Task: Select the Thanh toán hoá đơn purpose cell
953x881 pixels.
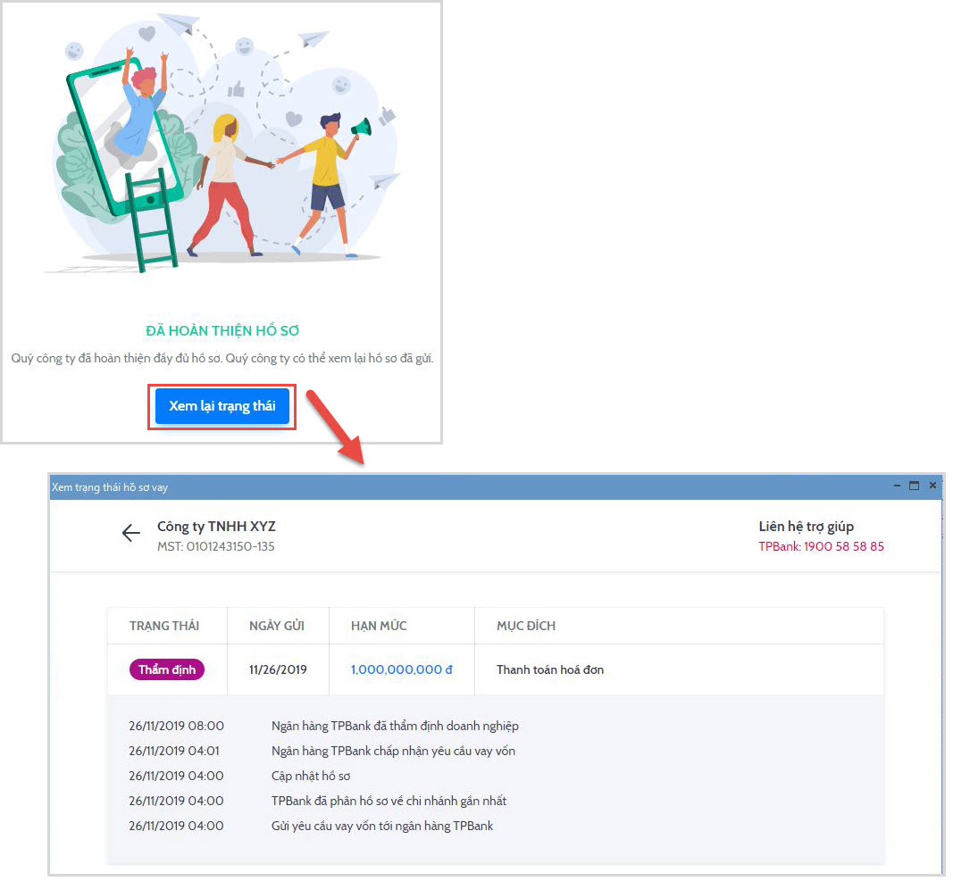Action: pos(550,669)
